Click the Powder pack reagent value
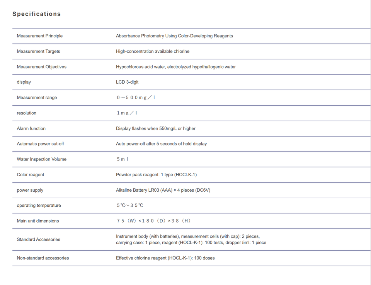This screenshot has height=285, width=371. pos(157,175)
